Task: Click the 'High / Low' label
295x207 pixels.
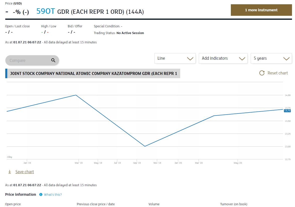Action: click(49, 26)
